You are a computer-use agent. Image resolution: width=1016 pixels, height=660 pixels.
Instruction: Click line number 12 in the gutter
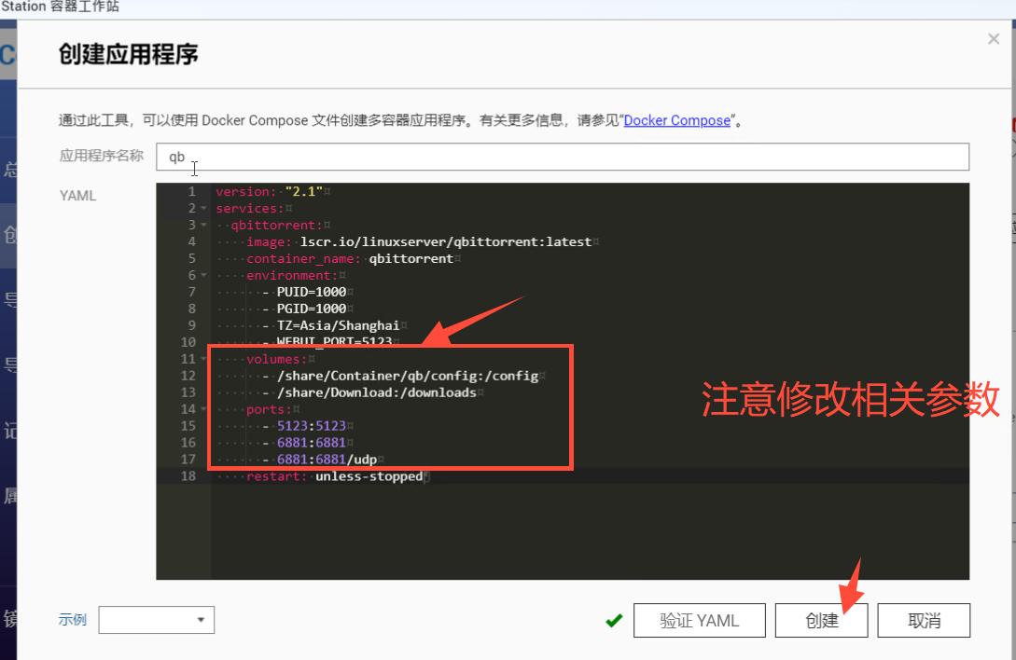click(188, 376)
